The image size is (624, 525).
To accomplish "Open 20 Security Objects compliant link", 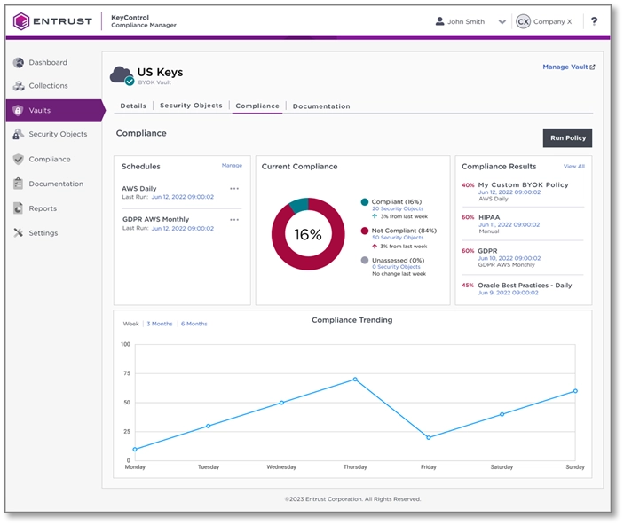I will pyautogui.click(x=398, y=208).
